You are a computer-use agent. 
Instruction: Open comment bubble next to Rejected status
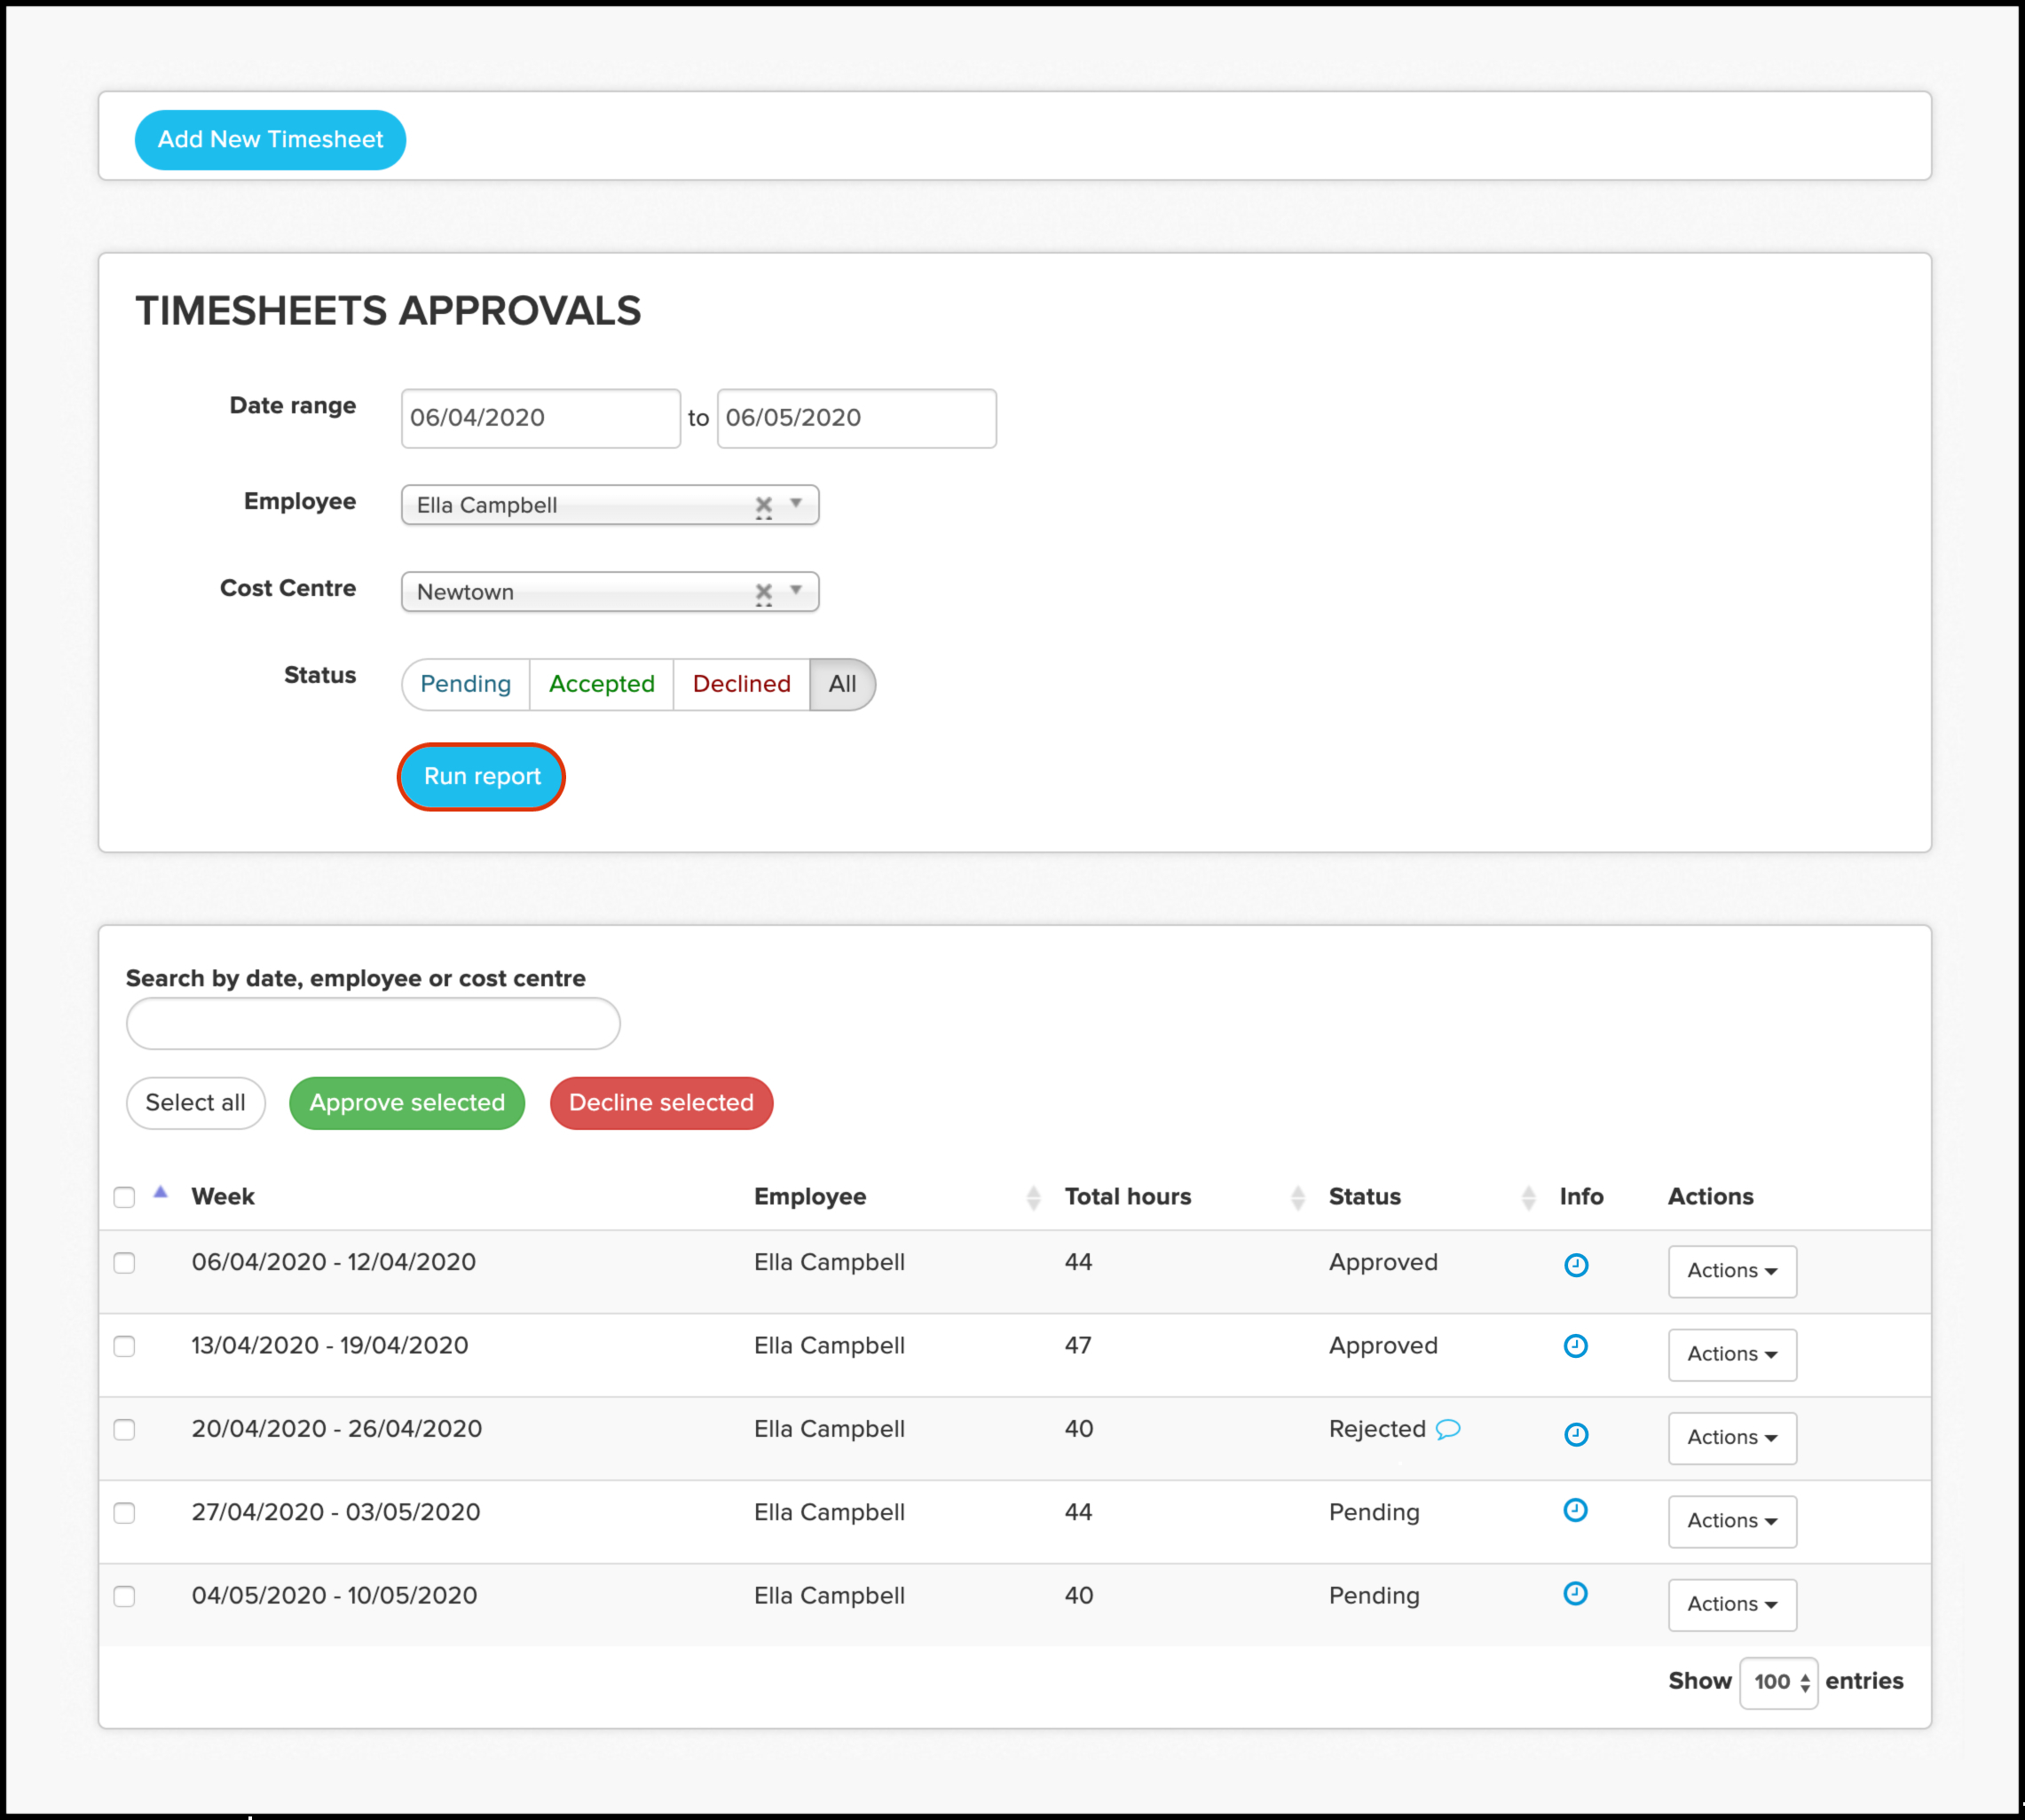click(1447, 1429)
